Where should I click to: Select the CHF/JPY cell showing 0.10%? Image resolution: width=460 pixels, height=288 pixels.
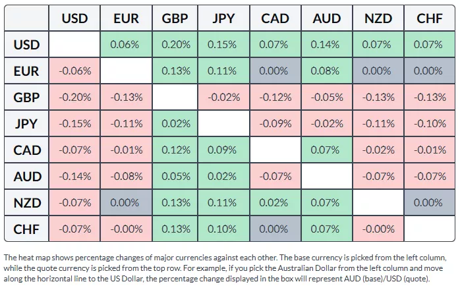pos(225,229)
